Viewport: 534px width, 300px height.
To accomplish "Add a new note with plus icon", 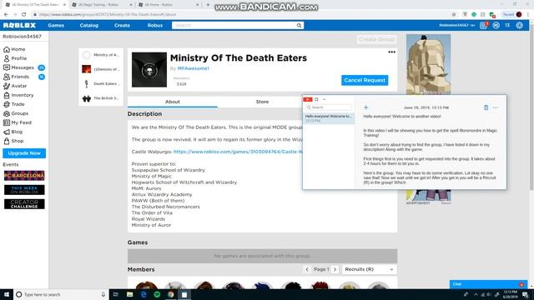I will pyautogui.click(x=365, y=107).
